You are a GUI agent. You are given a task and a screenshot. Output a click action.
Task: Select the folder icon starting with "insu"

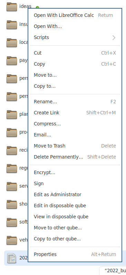tap(12, 25)
